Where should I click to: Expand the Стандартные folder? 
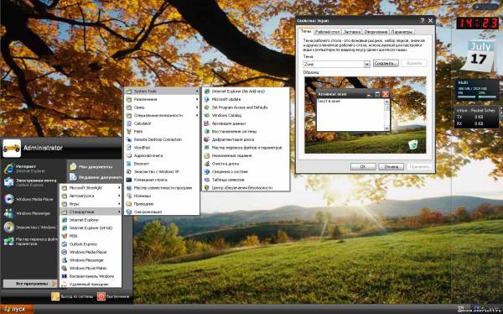[91, 212]
